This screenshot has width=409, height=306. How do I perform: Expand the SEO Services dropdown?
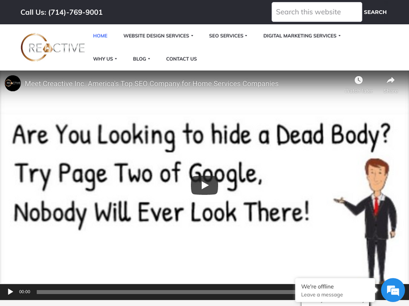click(228, 36)
